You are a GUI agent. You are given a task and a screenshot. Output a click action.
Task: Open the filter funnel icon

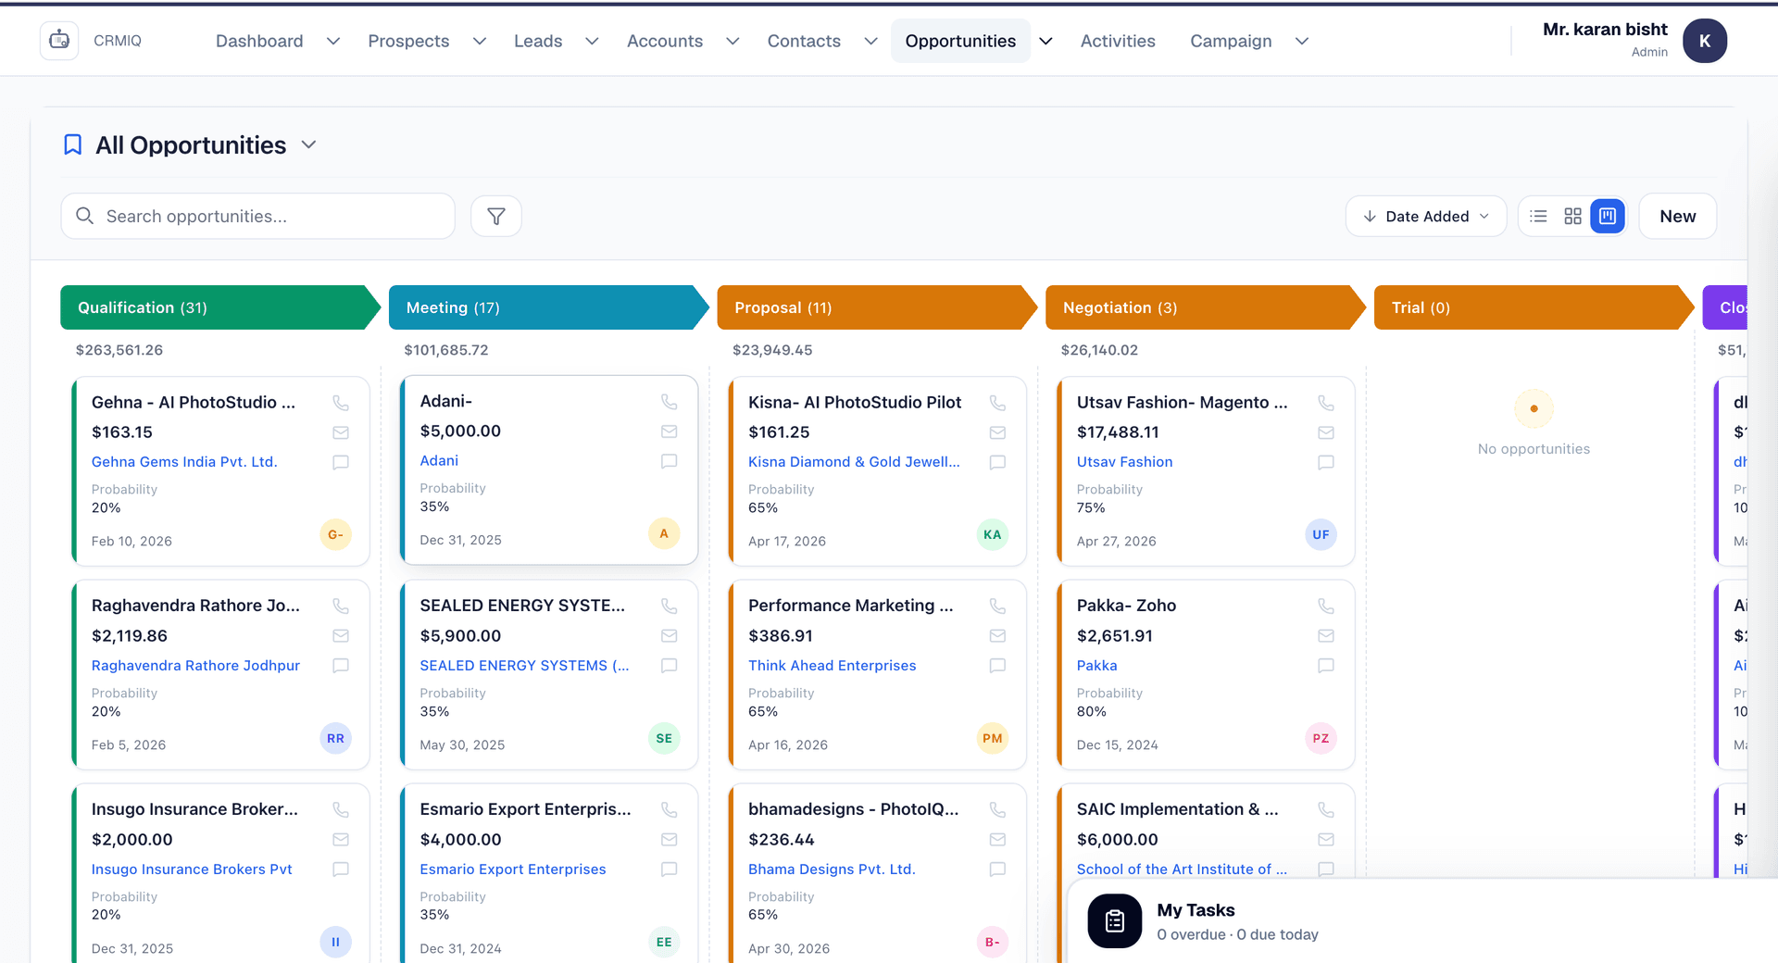(496, 216)
